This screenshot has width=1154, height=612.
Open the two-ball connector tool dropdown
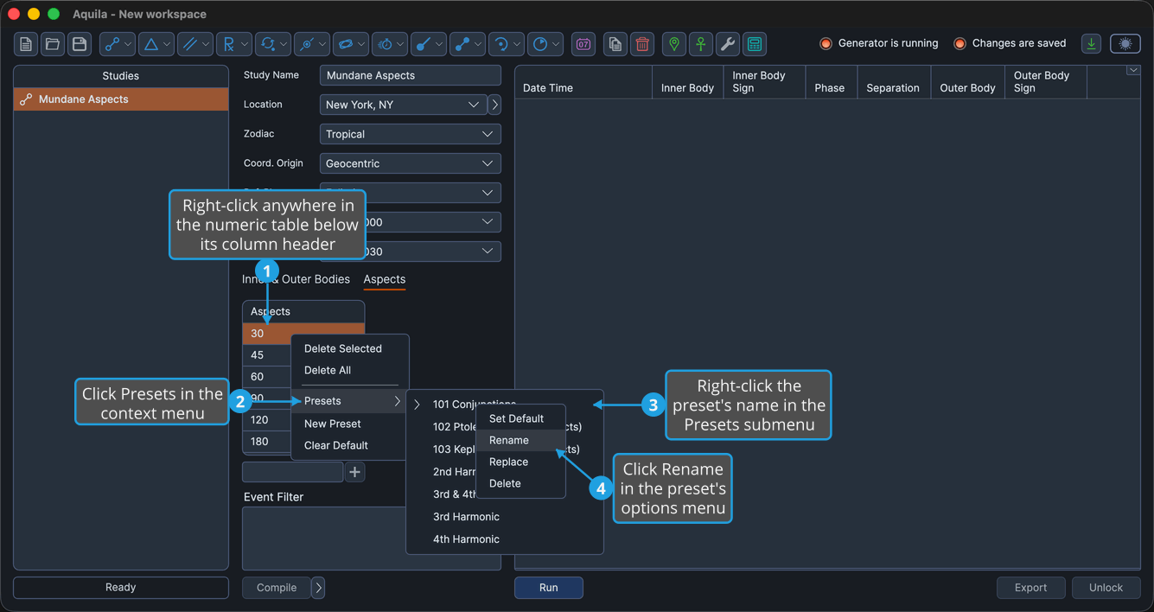point(467,44)
